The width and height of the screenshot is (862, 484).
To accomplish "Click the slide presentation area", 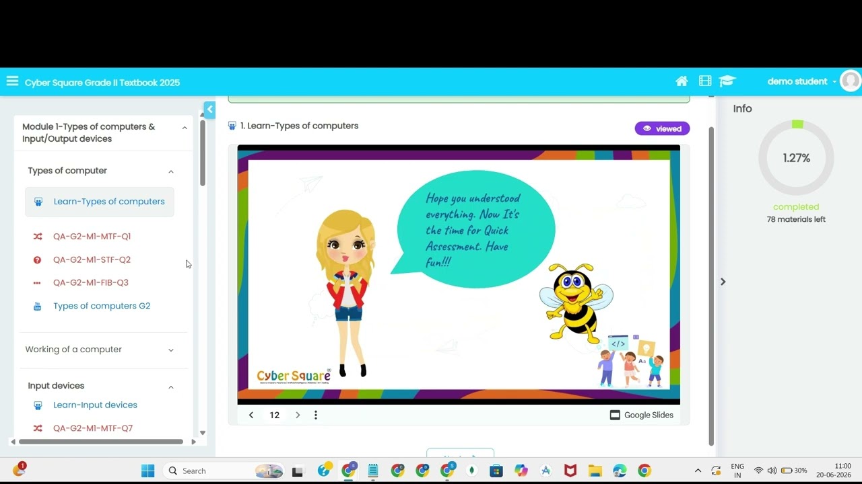I will pyautogui.click(x=459, y=274).
